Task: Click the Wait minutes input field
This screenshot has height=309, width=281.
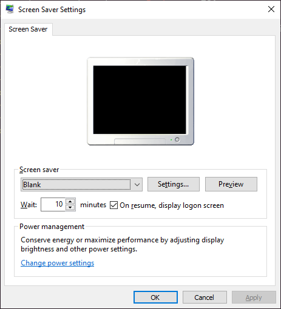Action: [x=53, y=204]
